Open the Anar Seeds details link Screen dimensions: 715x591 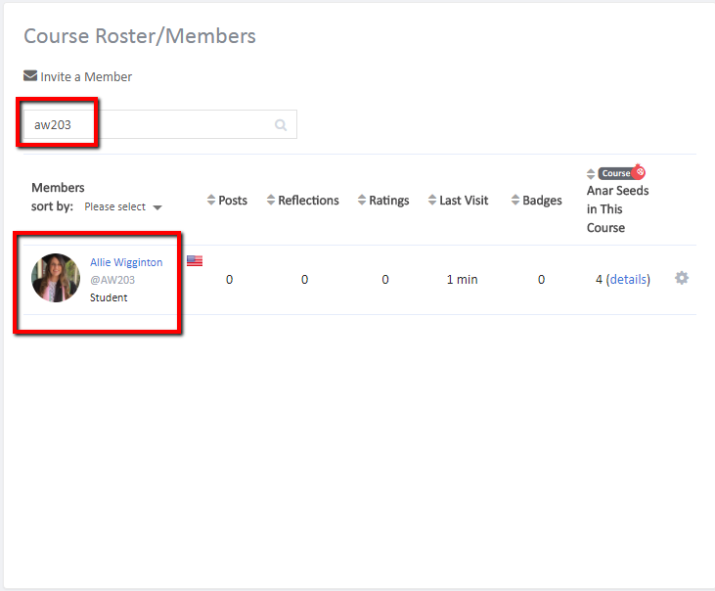628,279
